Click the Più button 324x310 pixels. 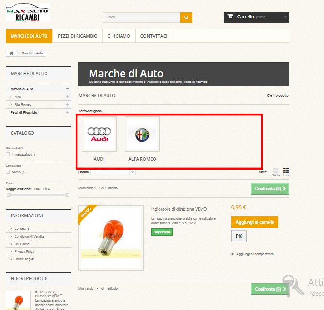click(x=239, y=236)
